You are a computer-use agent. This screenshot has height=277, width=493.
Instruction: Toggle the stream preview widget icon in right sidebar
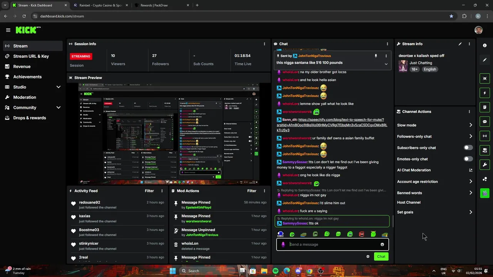click(x=485, y=78)
